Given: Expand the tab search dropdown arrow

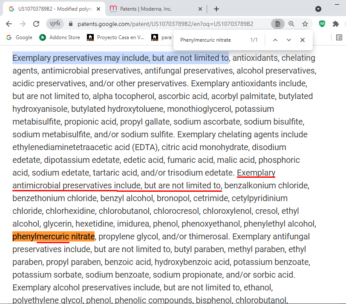Looking at the screenshot, I should [318, 9].
